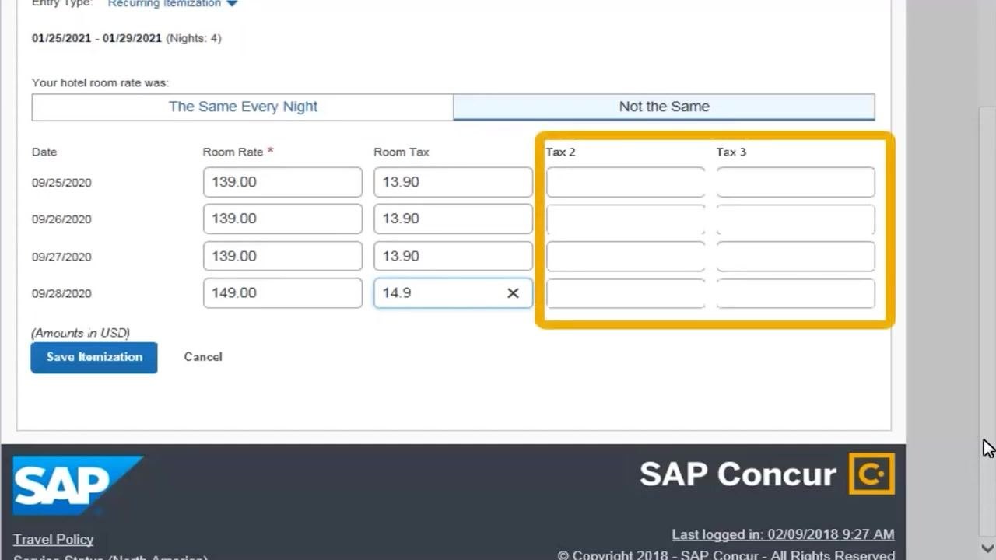Click Tax 2 field for 09/27/2020
Image resolution: width=996 pixels, height=560 pixels.
[626, 256]
